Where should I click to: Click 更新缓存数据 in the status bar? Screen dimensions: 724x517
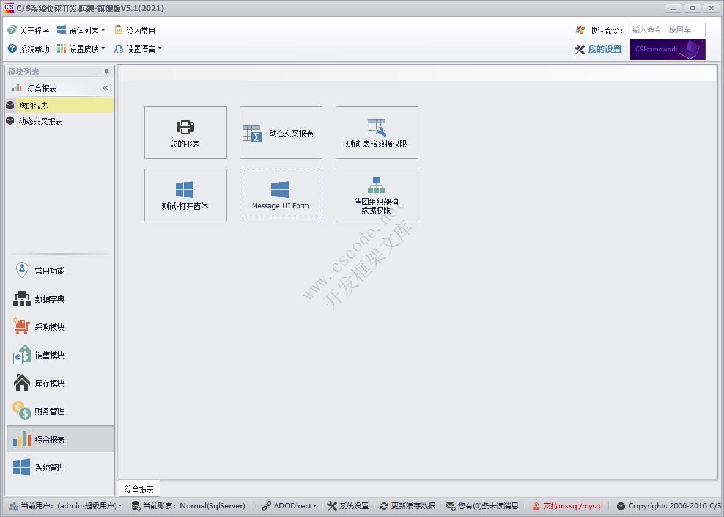point(408,506)
